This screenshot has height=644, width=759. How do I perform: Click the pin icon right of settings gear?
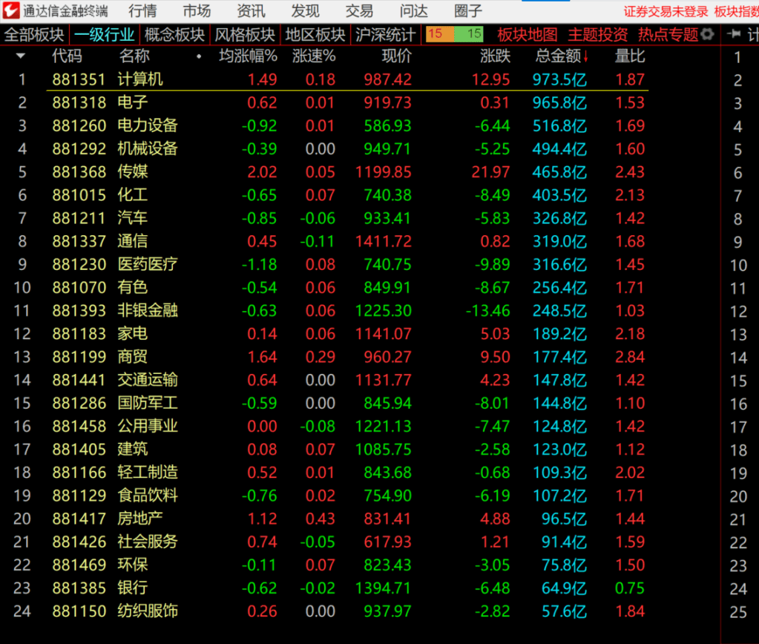735,34
